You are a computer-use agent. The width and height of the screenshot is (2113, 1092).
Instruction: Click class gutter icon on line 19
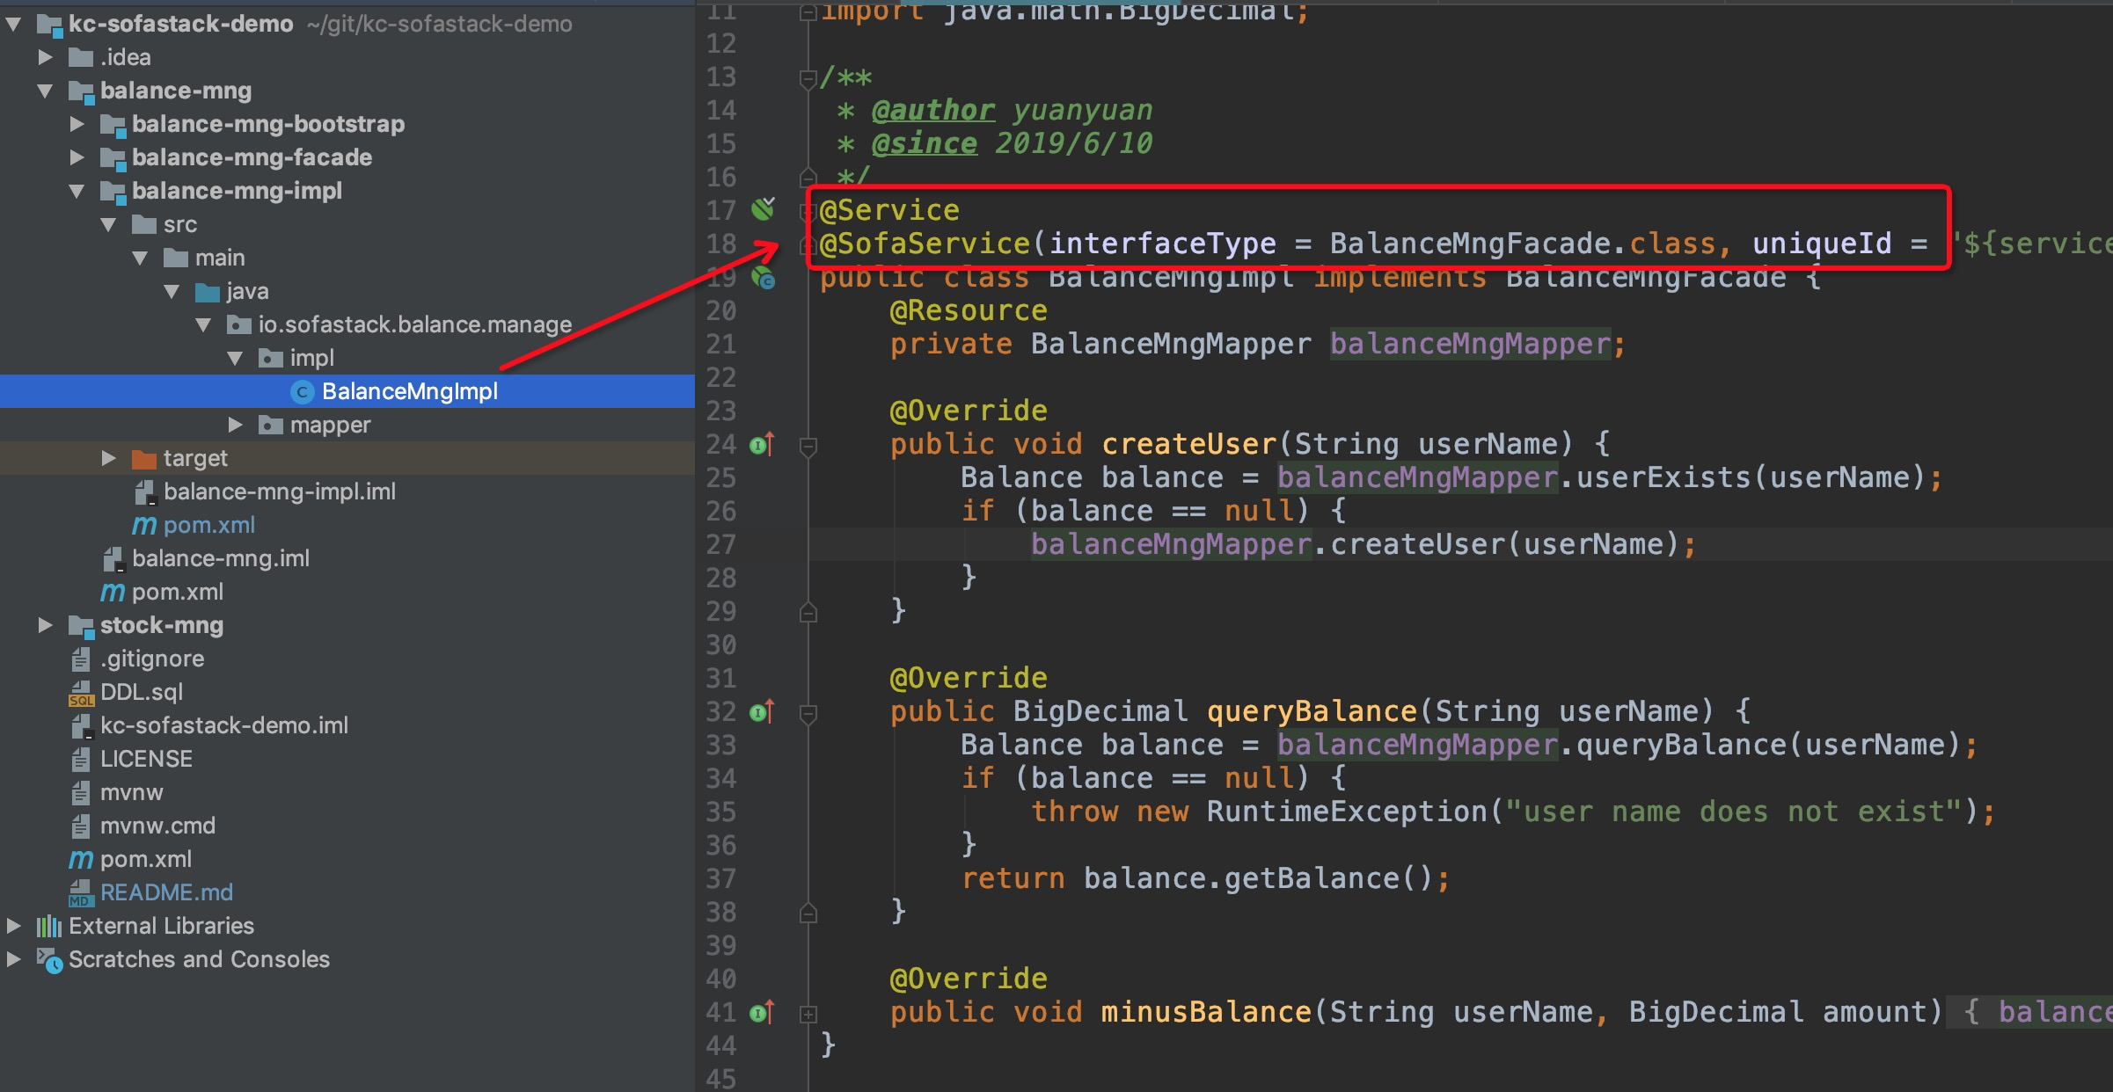(763, 278)
